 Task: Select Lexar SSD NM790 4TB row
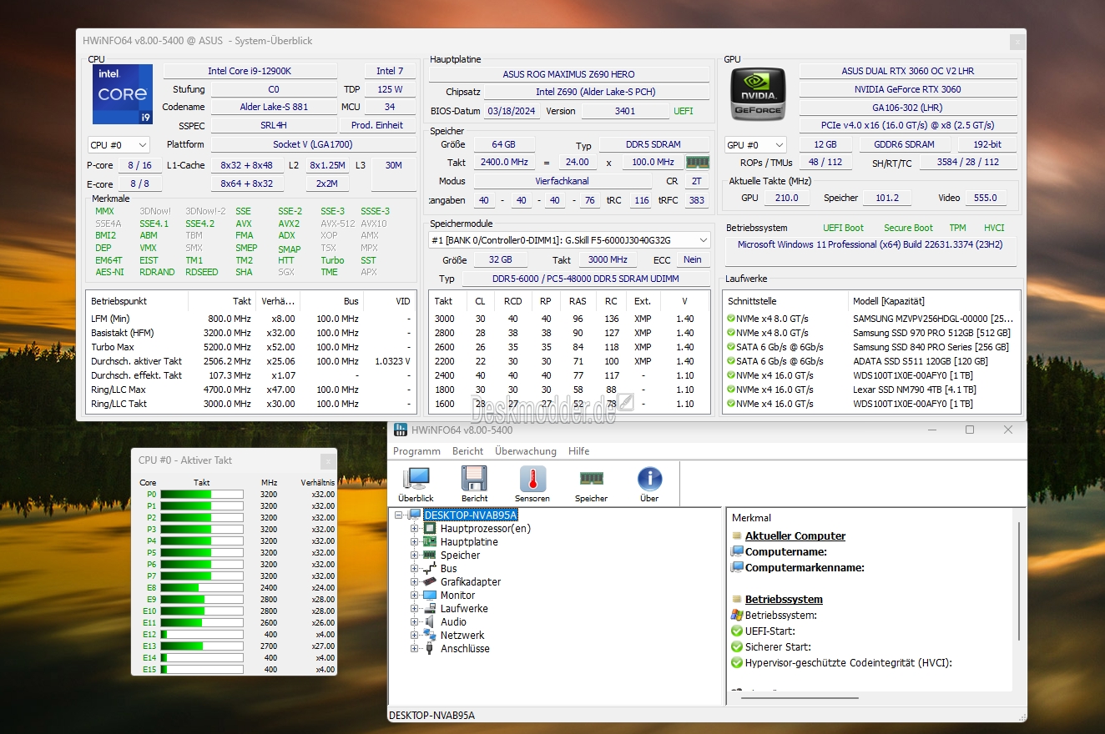coord(871,390)
